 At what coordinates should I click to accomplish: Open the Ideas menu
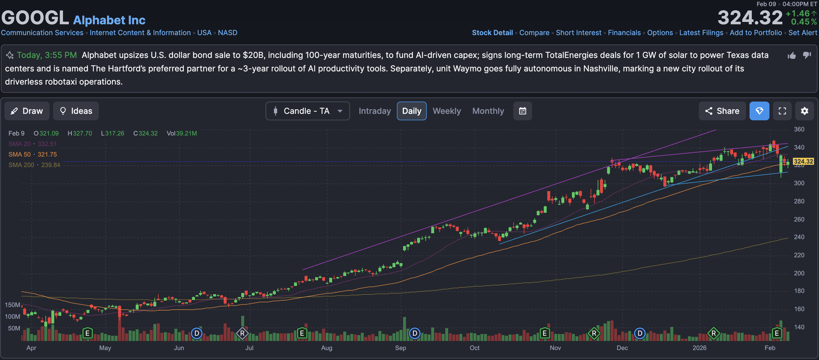click(76, 111)
